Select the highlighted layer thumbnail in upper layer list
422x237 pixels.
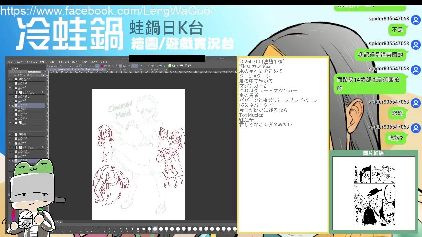(16, 106)
